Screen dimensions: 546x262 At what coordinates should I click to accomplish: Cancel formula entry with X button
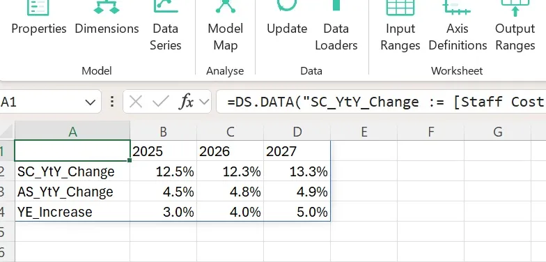[x=135, y=102]
